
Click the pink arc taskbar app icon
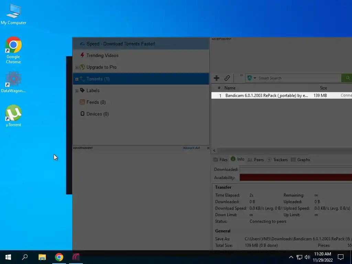pos(76,257)
